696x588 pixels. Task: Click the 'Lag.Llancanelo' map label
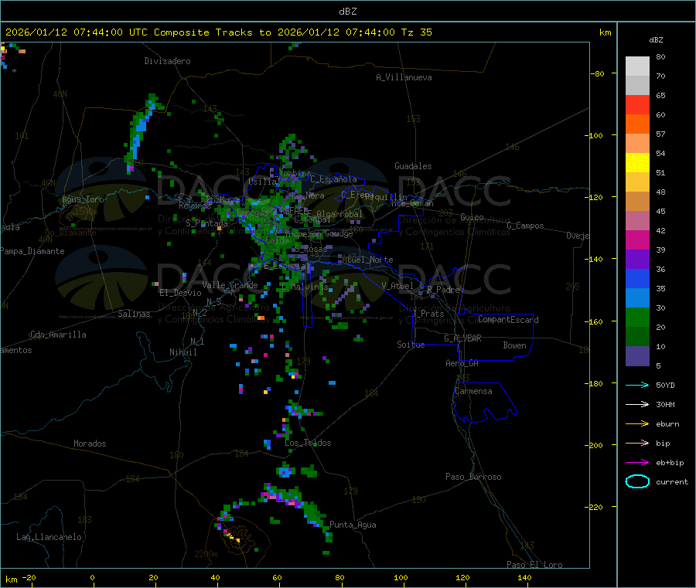tap(49, 537)
